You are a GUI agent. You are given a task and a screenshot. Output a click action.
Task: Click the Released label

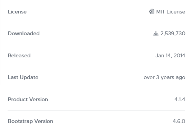[x=19, y=56]
